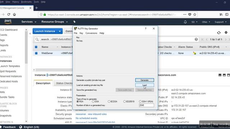Viewport: 230px width, 129px height.
Task: Open page actions three-dot menu
Action: pyautogui.click(x=185, y=14)
